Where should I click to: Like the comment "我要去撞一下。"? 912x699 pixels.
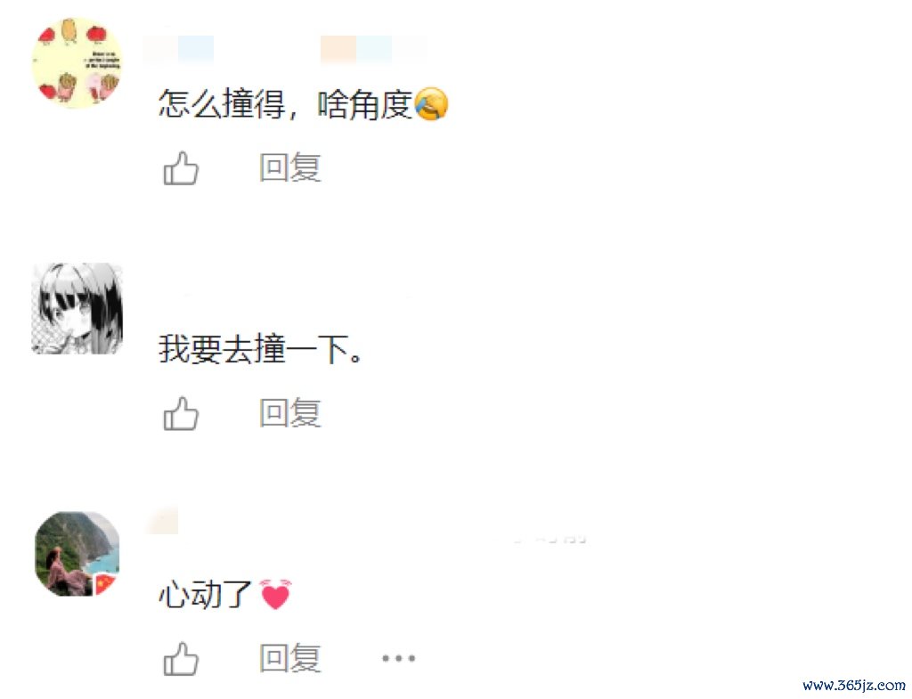tap(181, 413)
